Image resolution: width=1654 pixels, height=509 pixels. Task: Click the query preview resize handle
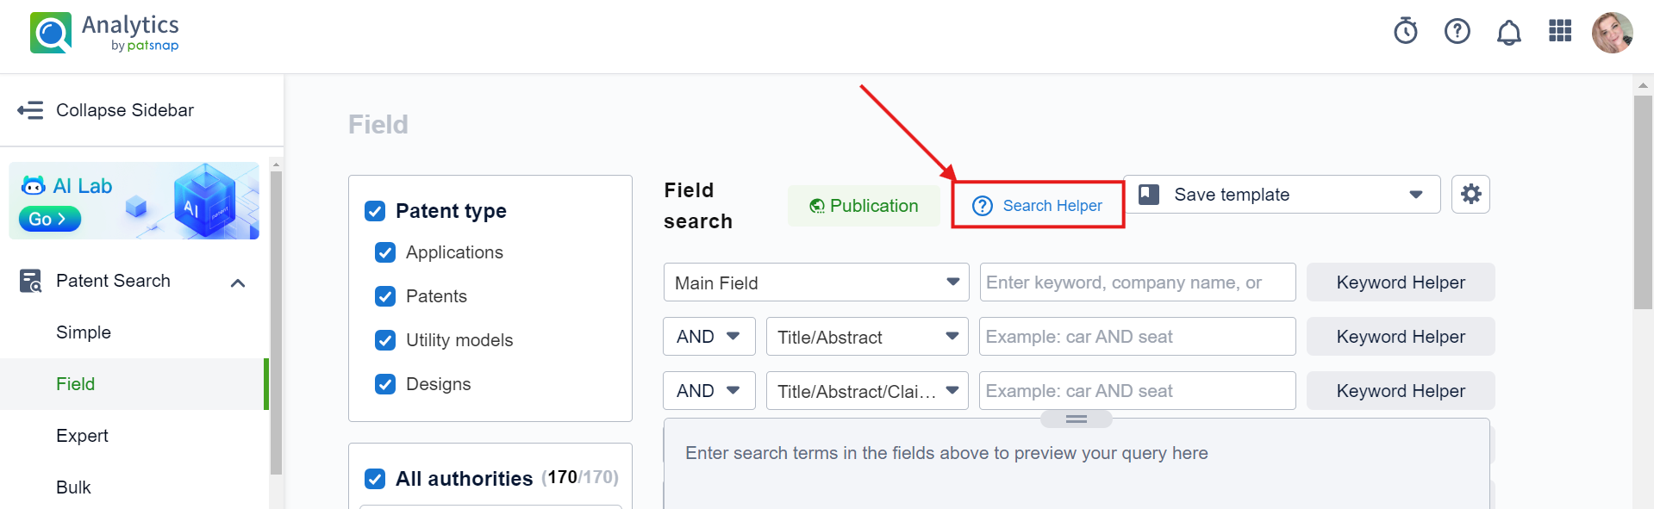(x=1076, y=419)
